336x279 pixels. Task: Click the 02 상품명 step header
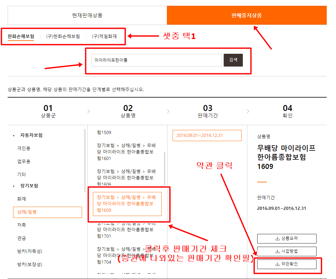[128, 111]
